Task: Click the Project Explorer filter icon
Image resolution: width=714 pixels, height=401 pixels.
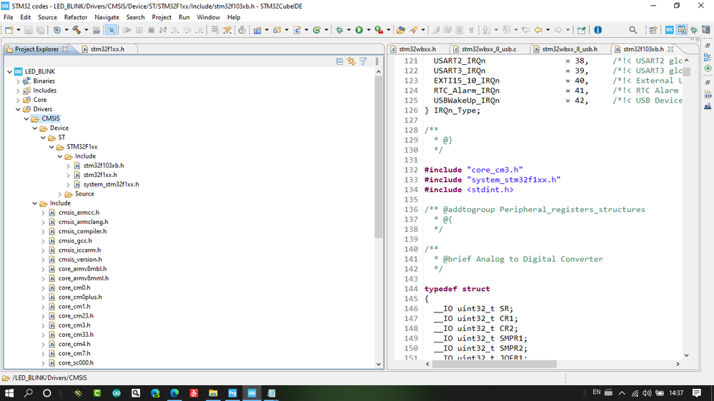Action: point(363,61)
